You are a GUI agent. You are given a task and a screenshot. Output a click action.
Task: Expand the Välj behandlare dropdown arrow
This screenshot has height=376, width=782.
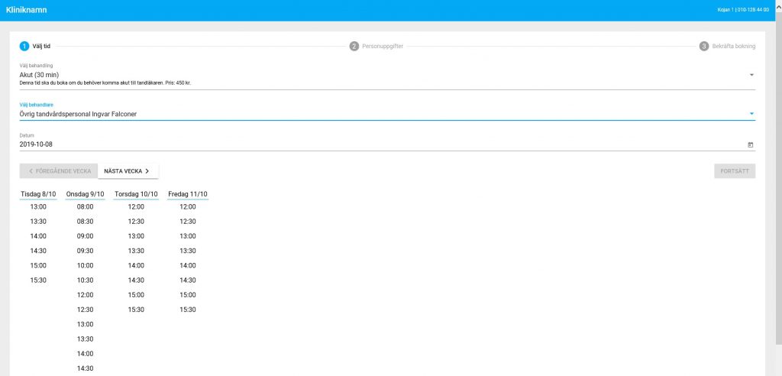(751, 114)
